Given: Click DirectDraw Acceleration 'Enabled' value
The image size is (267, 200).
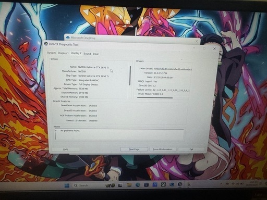Looking at the screenshot, I should pos(93,106).
